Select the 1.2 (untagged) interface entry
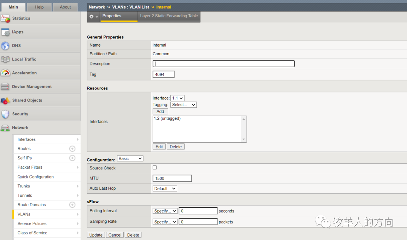This screenshot has width=407, height=240. pyautogui.click(x=167, y=119)
